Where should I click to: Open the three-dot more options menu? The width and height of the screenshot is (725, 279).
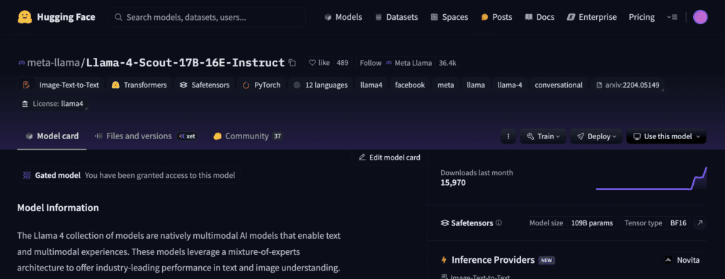508,136
